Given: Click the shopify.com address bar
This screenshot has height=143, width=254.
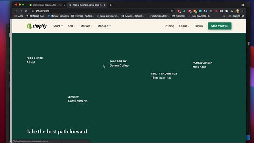Looking at the screenshot, I should tap(102, 11).
